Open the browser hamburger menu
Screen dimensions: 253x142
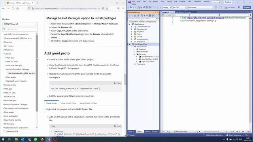123,8
